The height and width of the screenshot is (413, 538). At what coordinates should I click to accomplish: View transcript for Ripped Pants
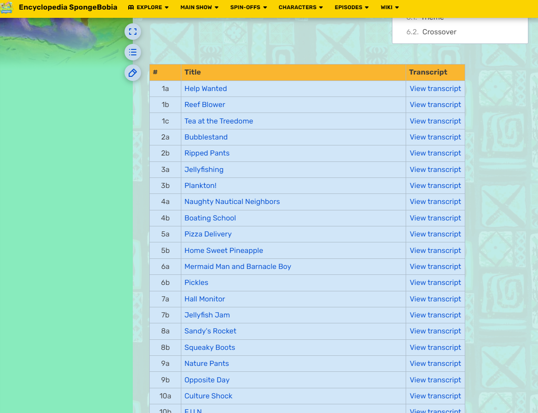pyautogui.click(x=435, y=153)
